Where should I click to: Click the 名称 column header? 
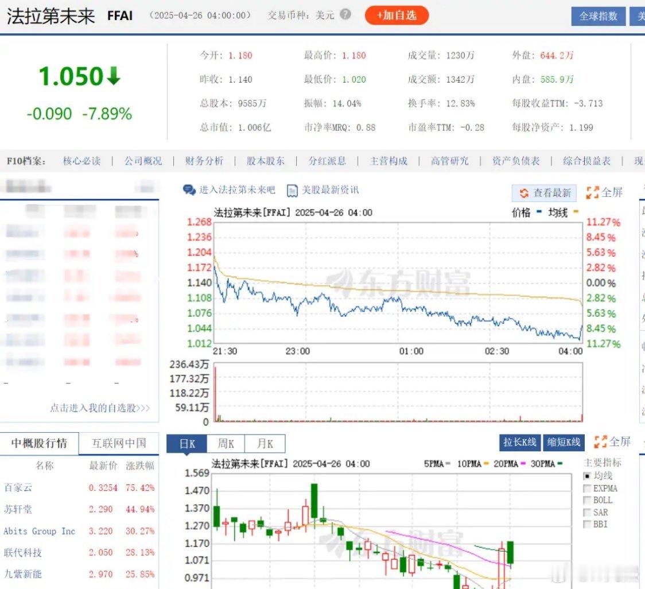point(44,466)
